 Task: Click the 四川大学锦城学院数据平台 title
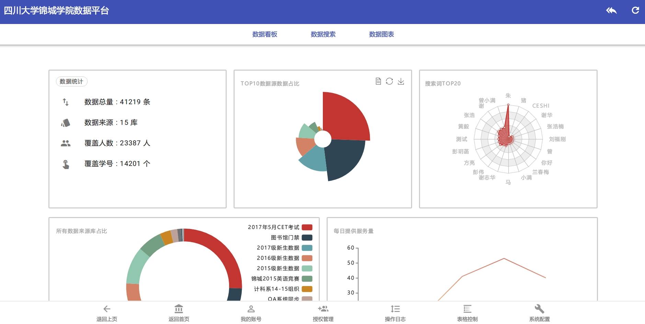56,11
